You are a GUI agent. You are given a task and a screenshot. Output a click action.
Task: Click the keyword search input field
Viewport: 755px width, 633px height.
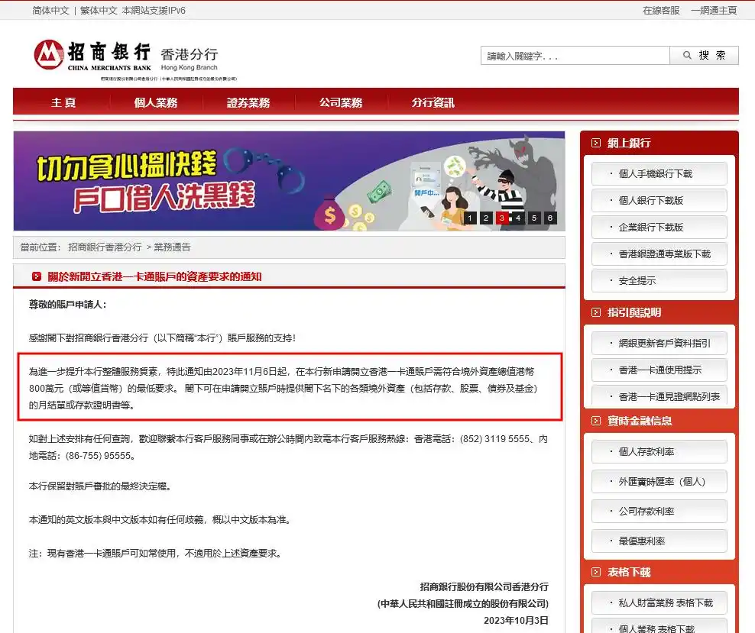tap(575, 56)
